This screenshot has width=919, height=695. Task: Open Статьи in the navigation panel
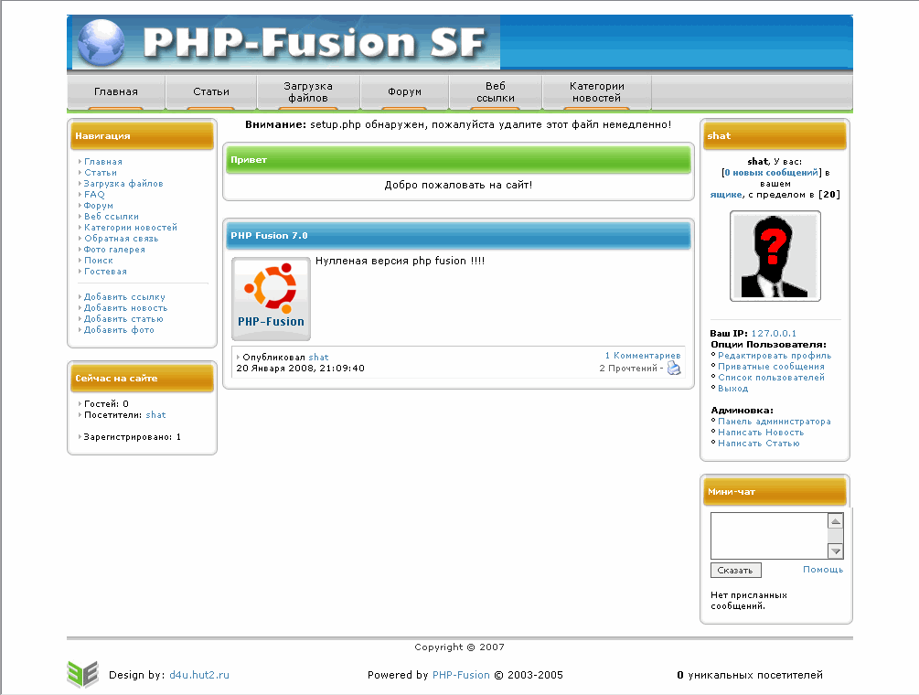point(101,173)
